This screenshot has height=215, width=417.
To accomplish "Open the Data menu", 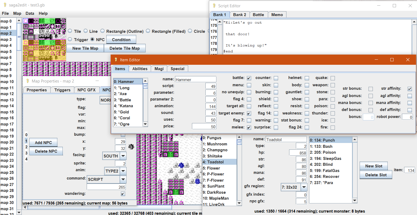I will 30,13.
